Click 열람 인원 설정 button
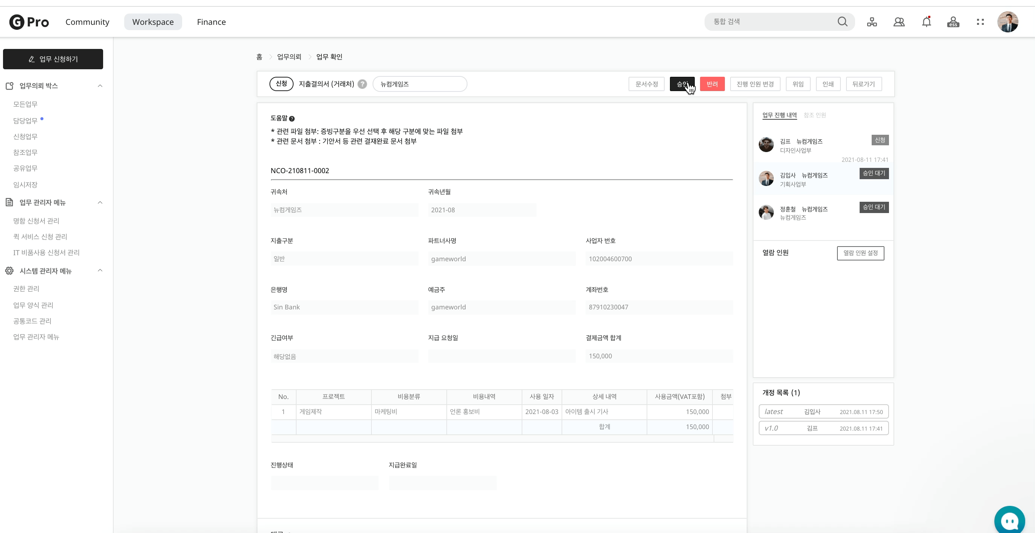Viewport: 1035px width, 533px height. [x=860, y=253]
